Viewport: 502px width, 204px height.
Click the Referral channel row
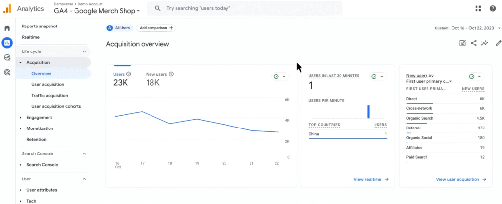pyautogui.click(x=445, y=128)
